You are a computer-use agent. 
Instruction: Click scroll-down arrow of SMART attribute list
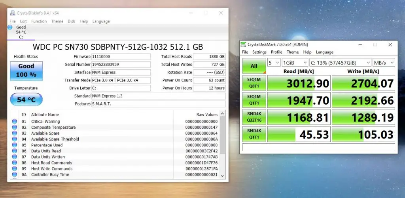pos(222,176)
